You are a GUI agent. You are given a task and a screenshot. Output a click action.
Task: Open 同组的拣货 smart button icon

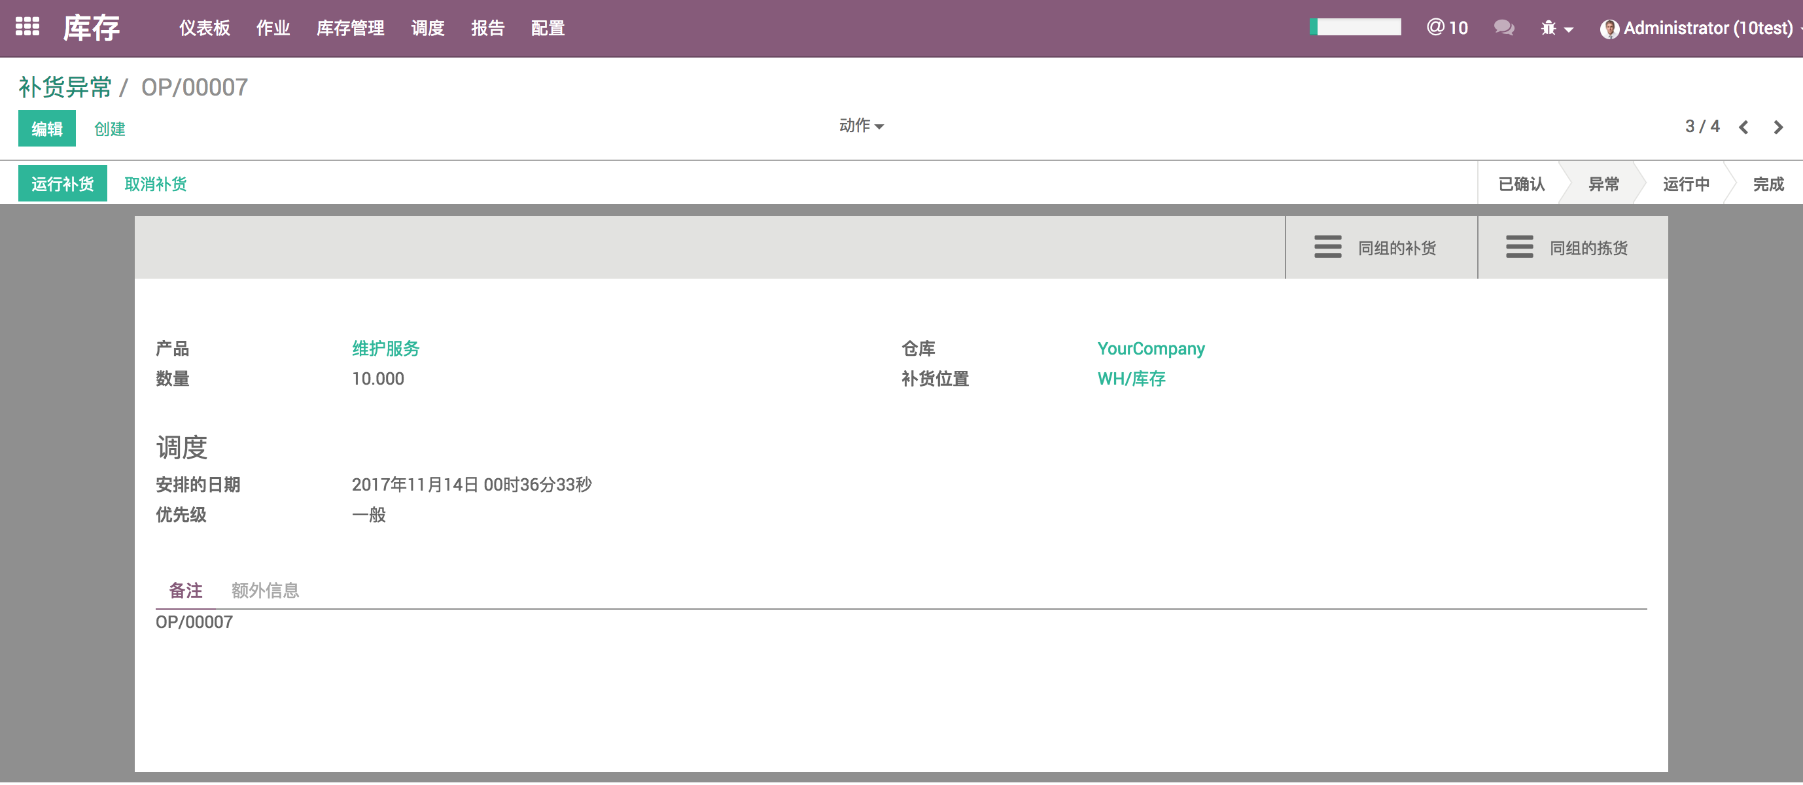pos(1519,247)
